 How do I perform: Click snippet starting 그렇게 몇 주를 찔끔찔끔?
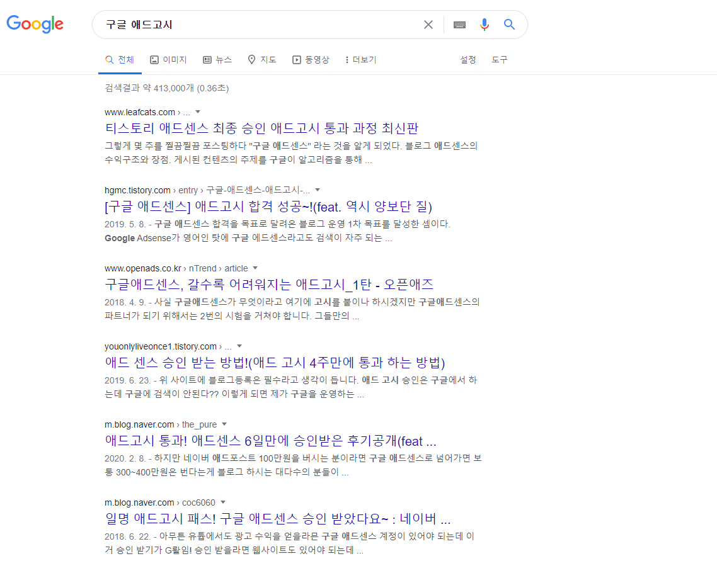pos(291,152)
